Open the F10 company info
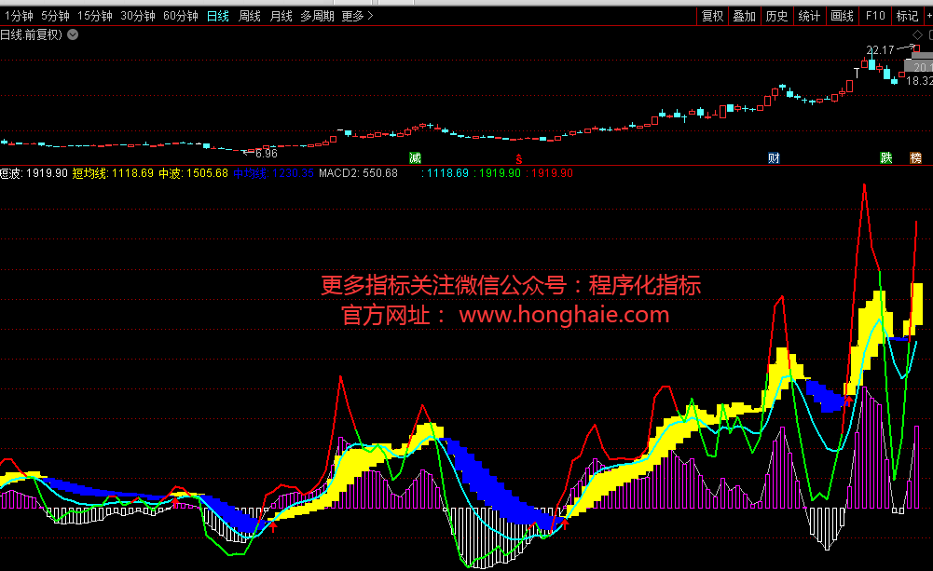933x571 pixels. coord(874,16)
